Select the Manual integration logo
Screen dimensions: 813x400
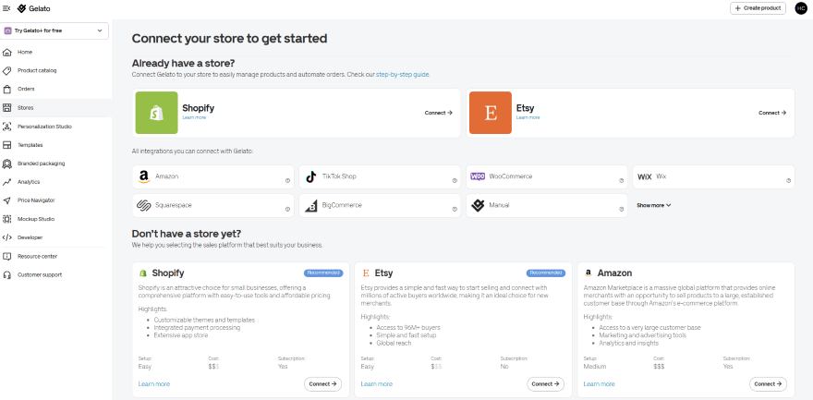pyautogui.click(x=478, y=206)
